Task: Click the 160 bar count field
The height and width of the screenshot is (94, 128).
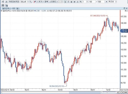Action: point(92,2)
